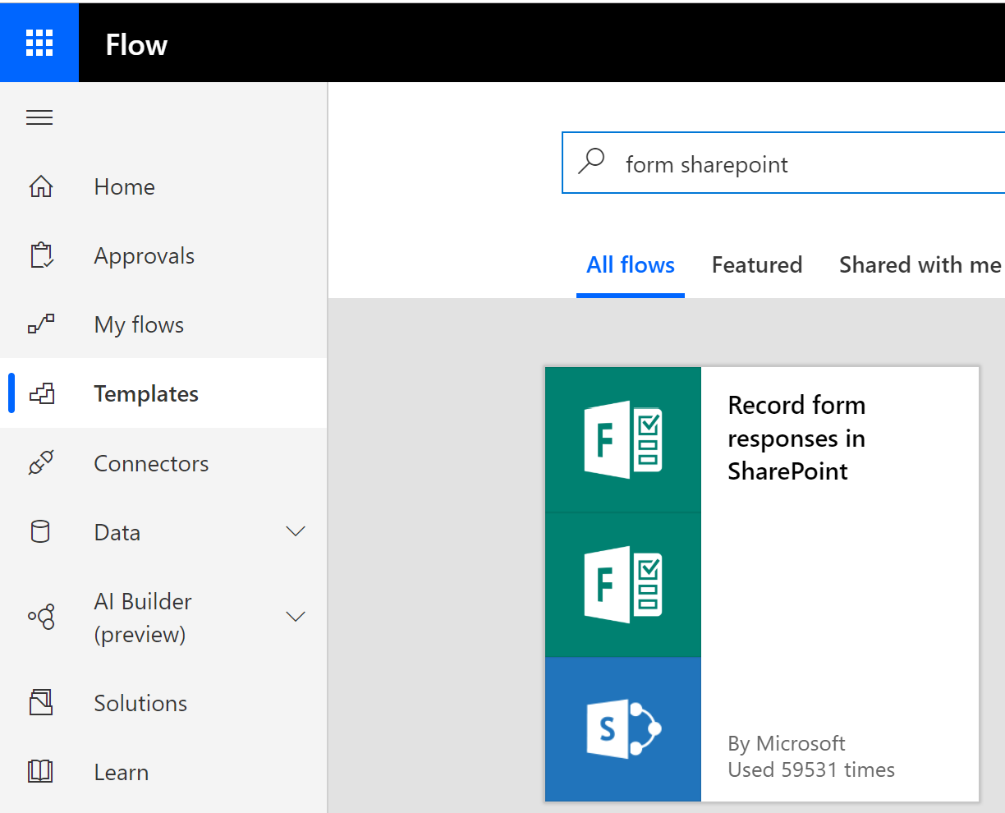Open Learn in the sidebar

pos(163,772)
